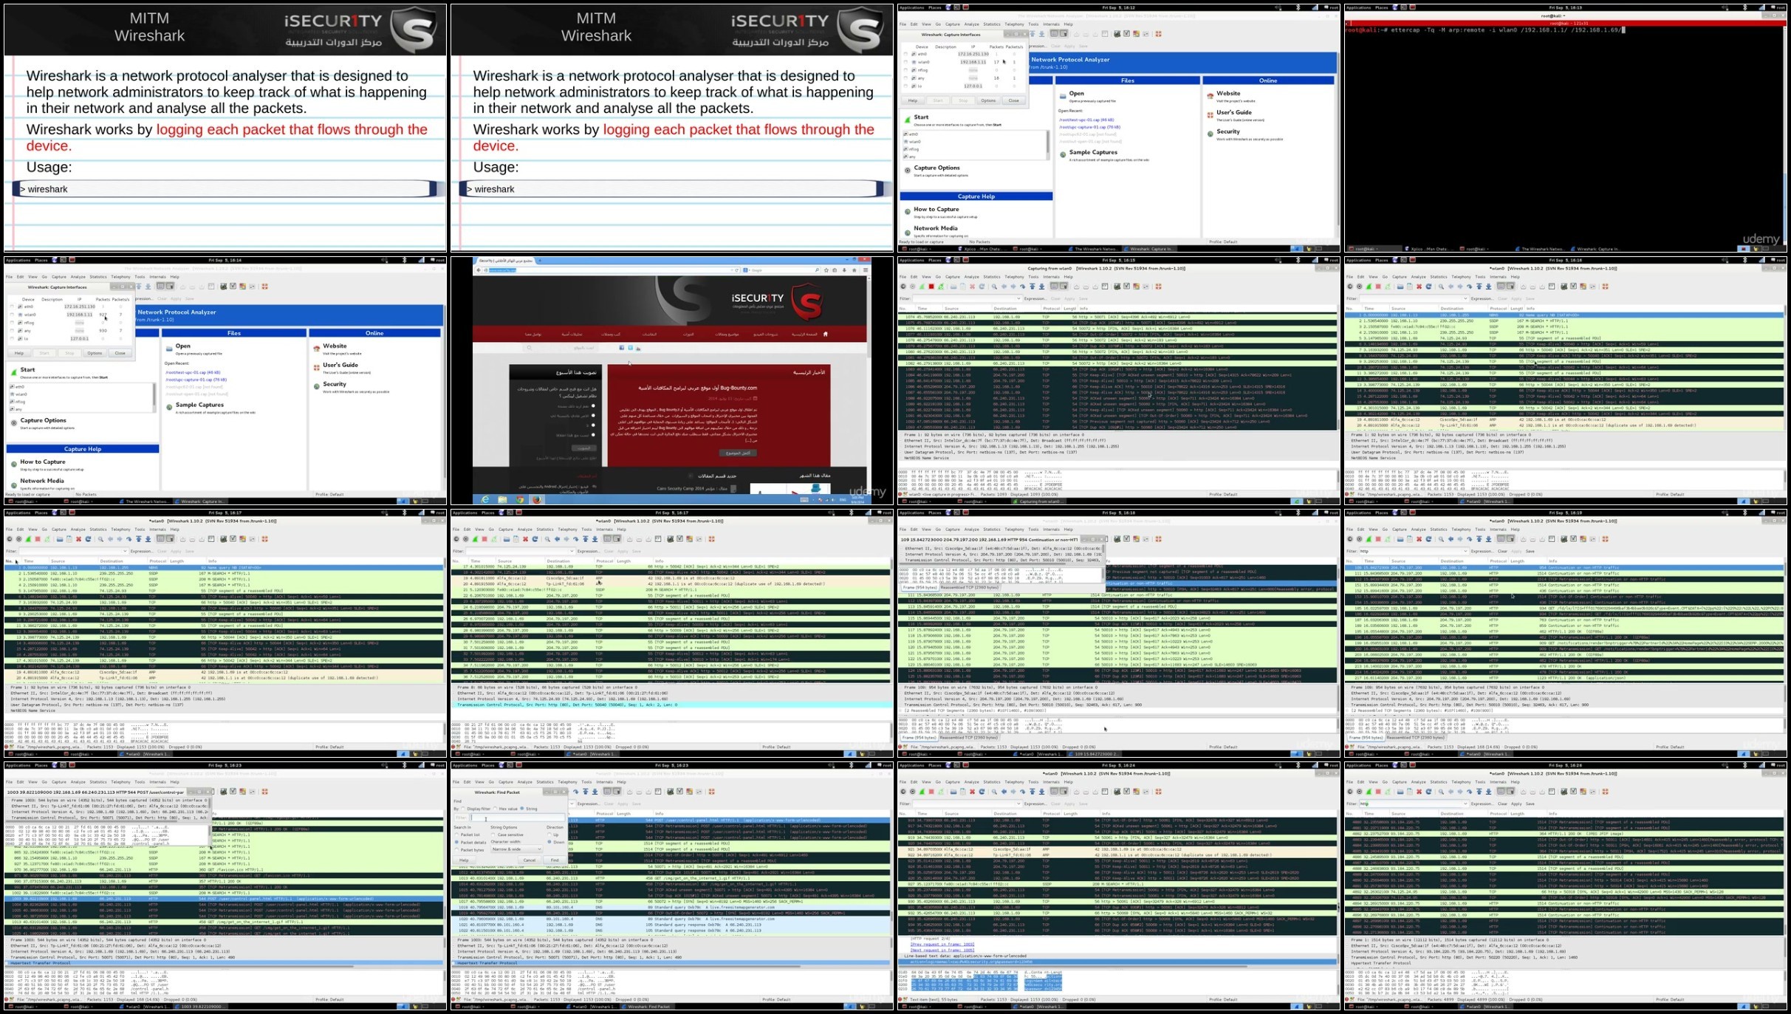Screen dimensions: 1791x1014
Task: Open the Statistics menu in the 16:16 frame
Action: tap(1439, 277)
